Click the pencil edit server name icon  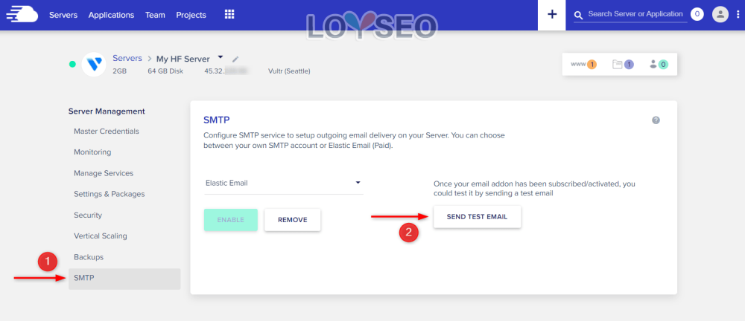[235, 59]
